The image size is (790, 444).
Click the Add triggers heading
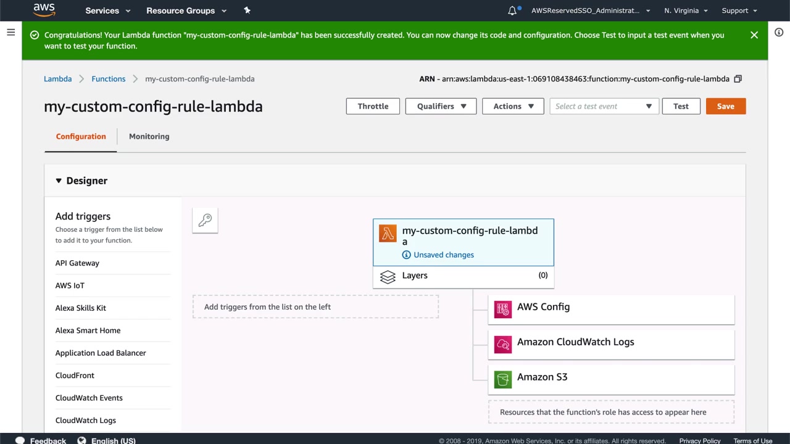[x=83, y=216]
